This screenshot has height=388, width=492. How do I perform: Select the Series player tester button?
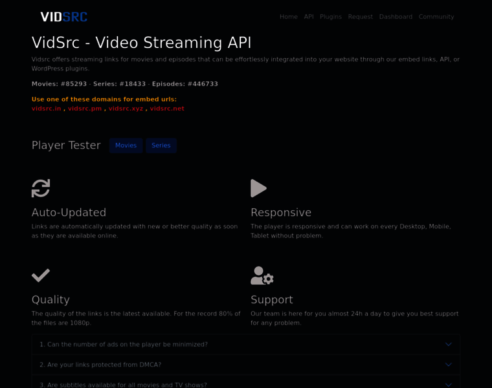(x=161, y=145)
